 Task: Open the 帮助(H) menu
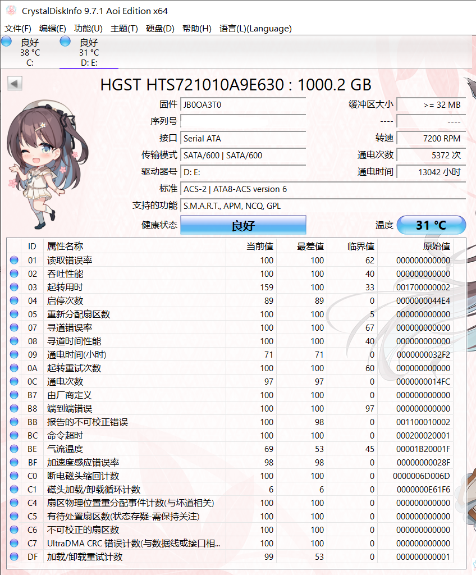pyautogui.click(x=197, y=29)
